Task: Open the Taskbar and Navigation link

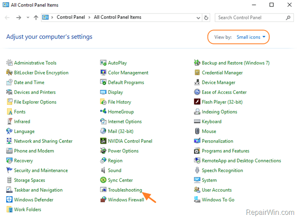Action: click(38, 190)
